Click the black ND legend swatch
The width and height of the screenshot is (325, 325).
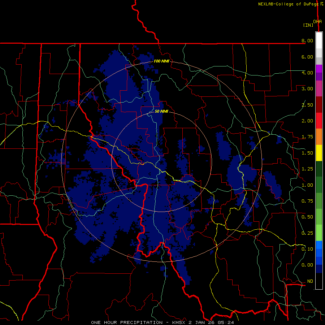pos(319,281)
